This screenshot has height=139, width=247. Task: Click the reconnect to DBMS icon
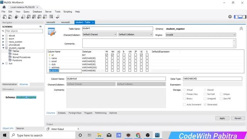[x=58, y=17]
